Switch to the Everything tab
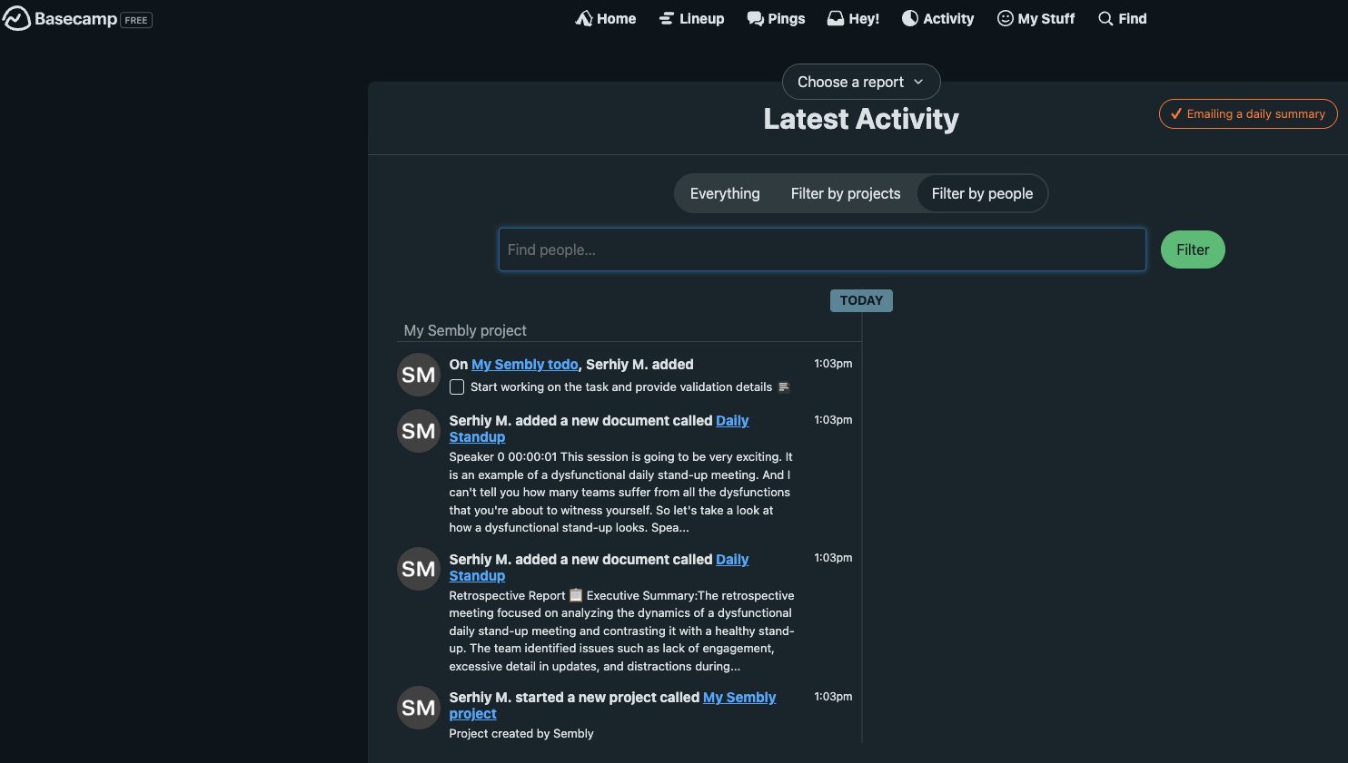 [x=725, y=193]
